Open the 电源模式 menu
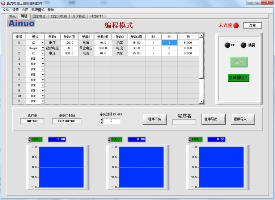 tap(38, 10)
